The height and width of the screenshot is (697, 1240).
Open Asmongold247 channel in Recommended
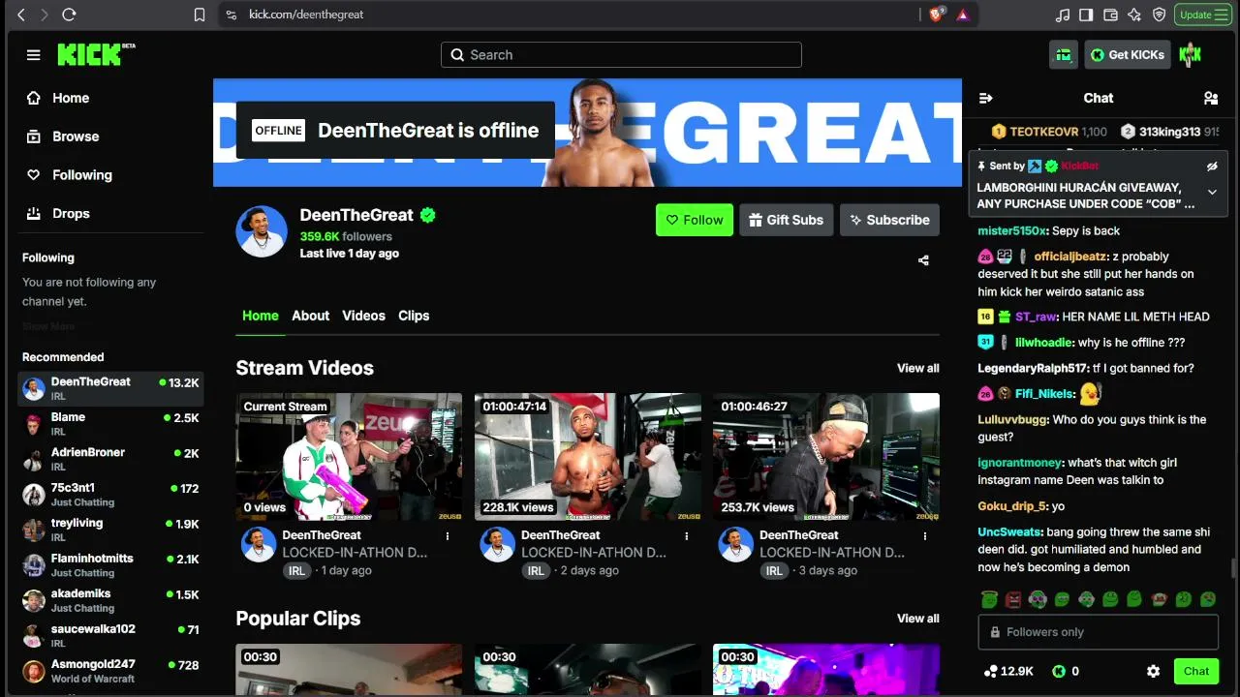(110, 672)
